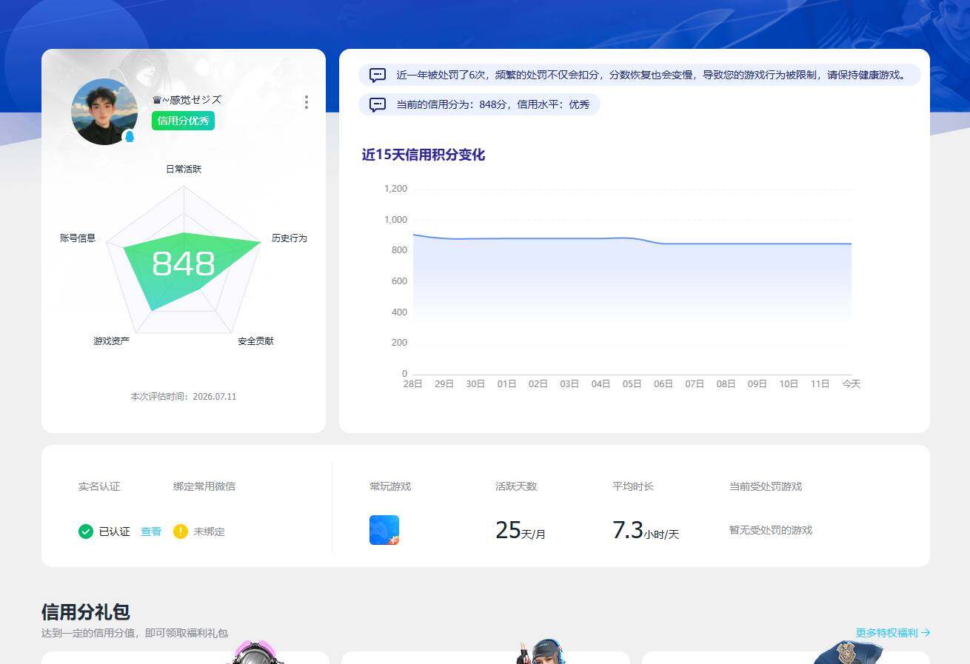Click the 历史行为 radar label
Image resolution: width=970 pixels, height=664 pixels.
click(x=290, y=238)
